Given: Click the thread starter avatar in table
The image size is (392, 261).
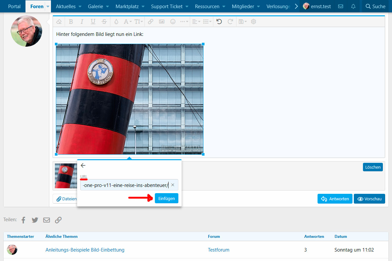Looking at the screenshot, I should (x=12, y=250).
